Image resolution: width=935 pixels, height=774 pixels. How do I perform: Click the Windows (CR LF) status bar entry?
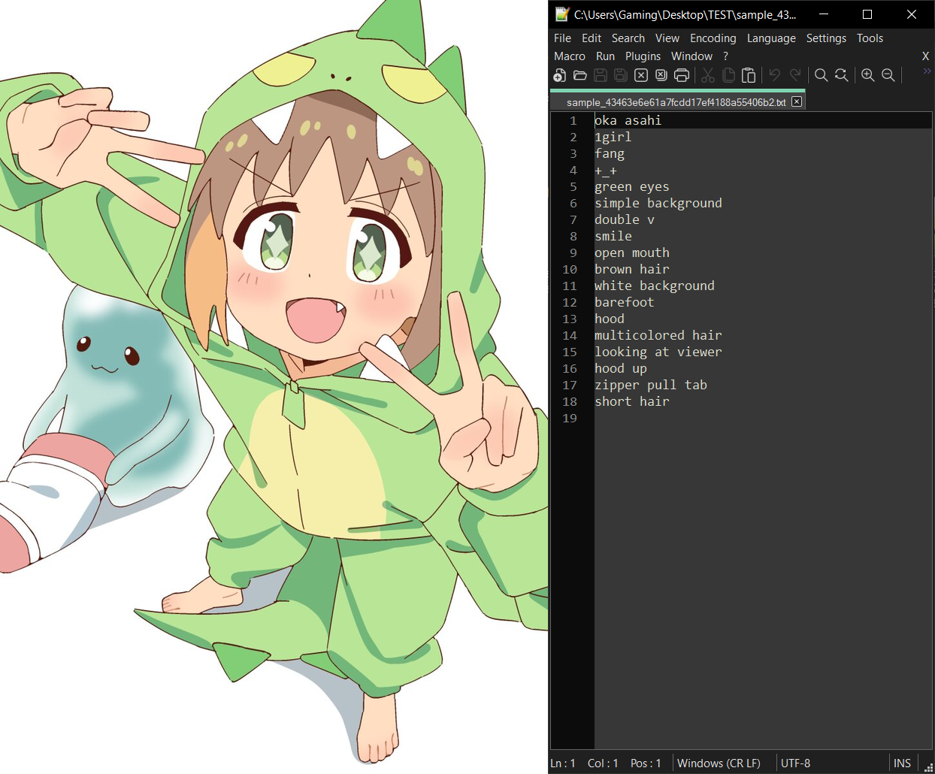click(x=719, y=763)
